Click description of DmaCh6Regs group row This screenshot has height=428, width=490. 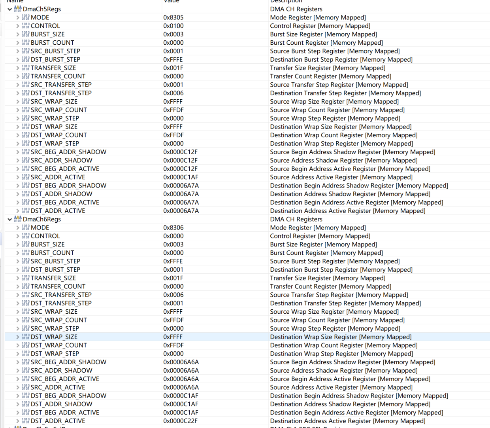tap(296, 219)
